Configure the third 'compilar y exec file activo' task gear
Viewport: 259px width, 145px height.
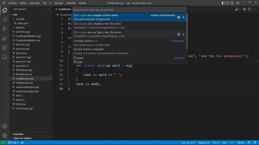click(x=178, y=34)
